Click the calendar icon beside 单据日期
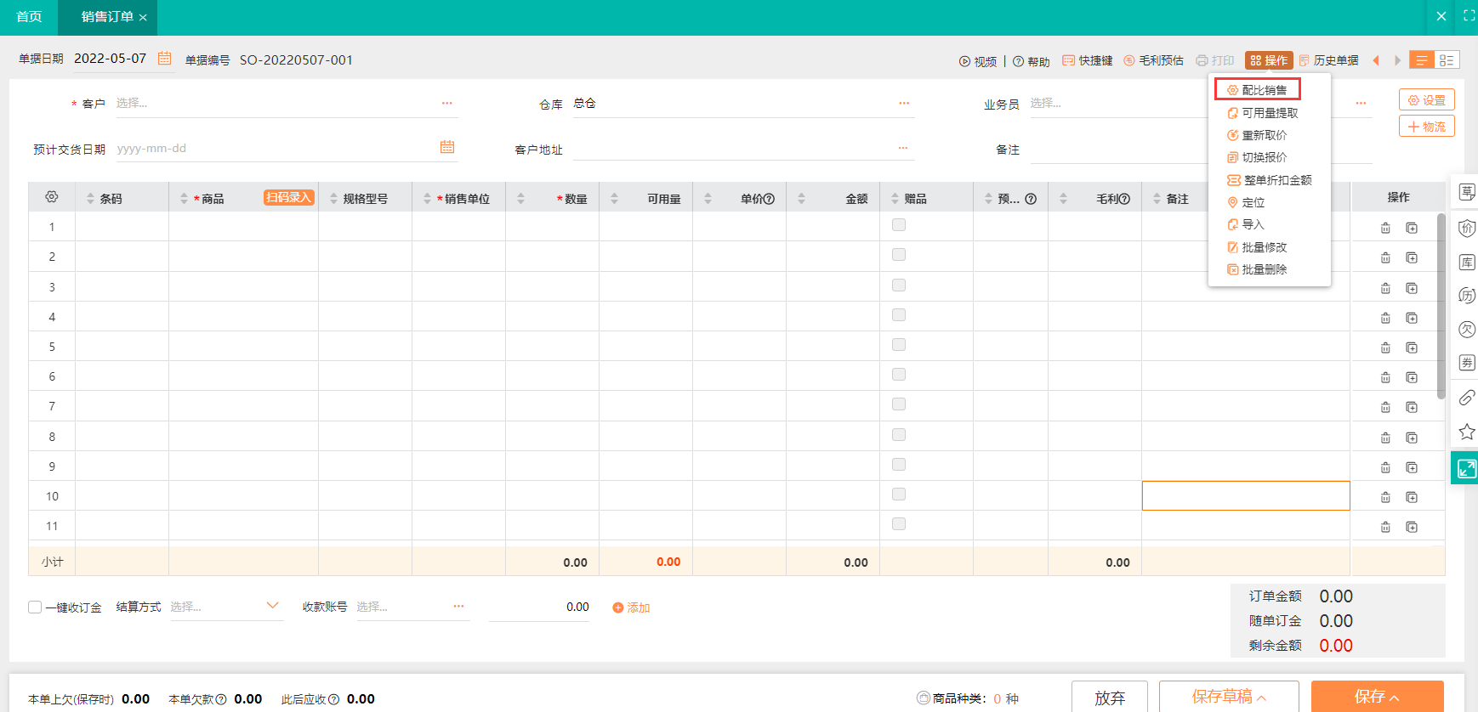This screenshot has width=1478, height=712. 165,59
